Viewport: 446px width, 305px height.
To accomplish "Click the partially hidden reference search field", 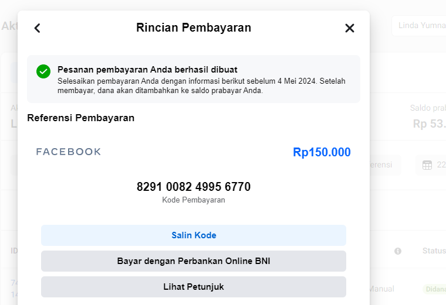I will pyautogui.click(x=385, y=165).
